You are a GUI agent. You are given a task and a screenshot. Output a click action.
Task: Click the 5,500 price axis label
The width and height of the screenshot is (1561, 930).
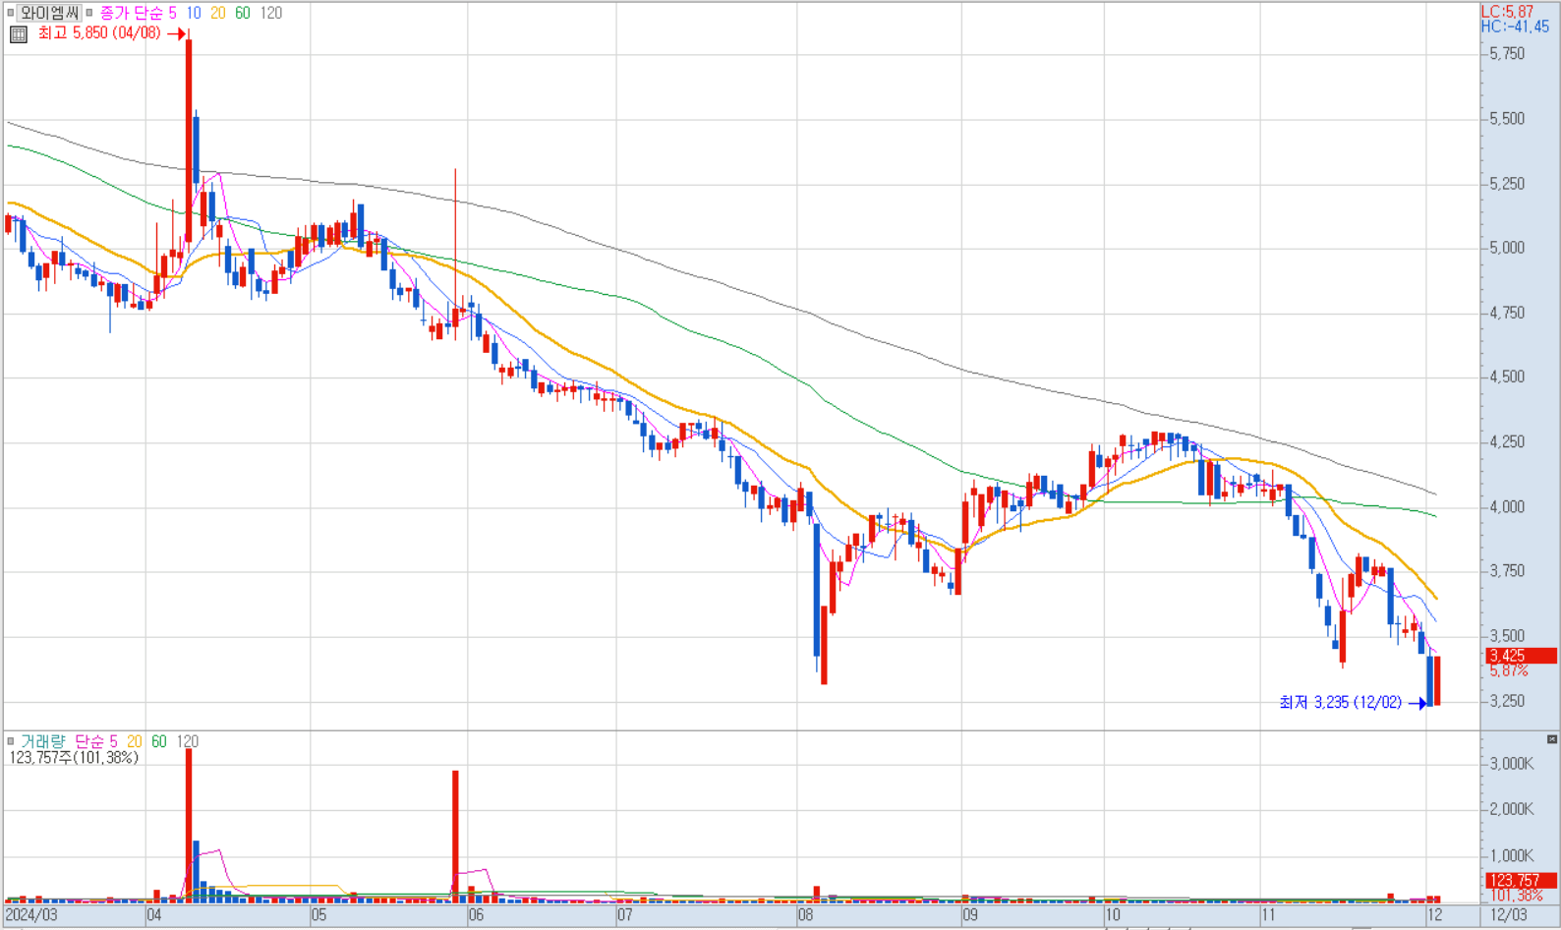point(1507,119)
